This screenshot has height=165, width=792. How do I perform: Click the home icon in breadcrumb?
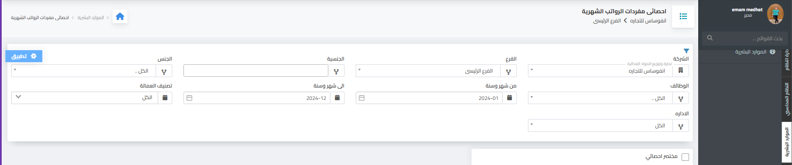tap(120, 17)
